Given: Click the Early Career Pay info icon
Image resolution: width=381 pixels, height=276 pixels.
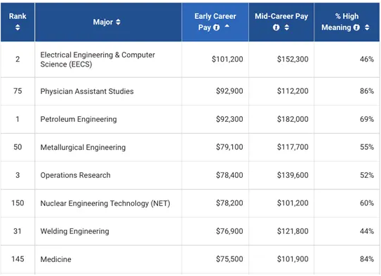Looking at the screenshot, I should click(216, 27).
